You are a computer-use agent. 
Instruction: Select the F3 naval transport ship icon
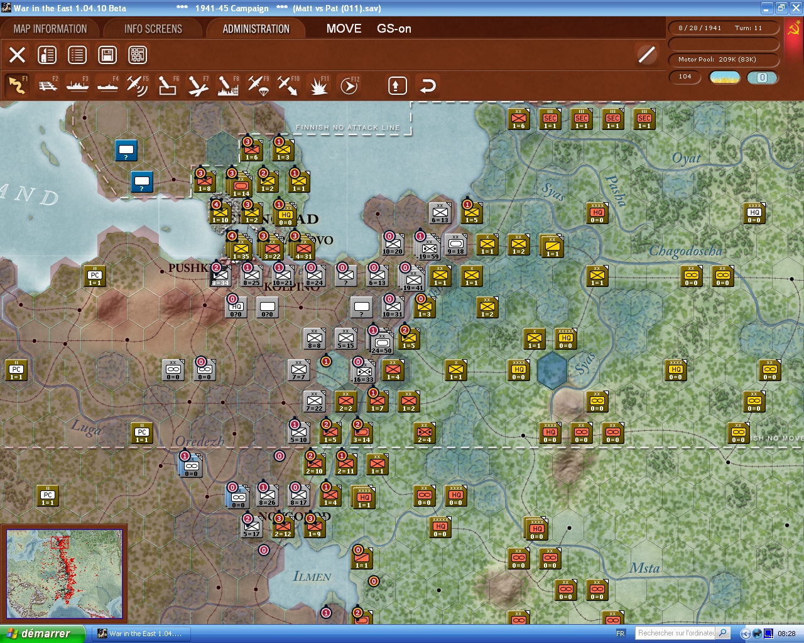pyautogui.click(x=77, y=85)
